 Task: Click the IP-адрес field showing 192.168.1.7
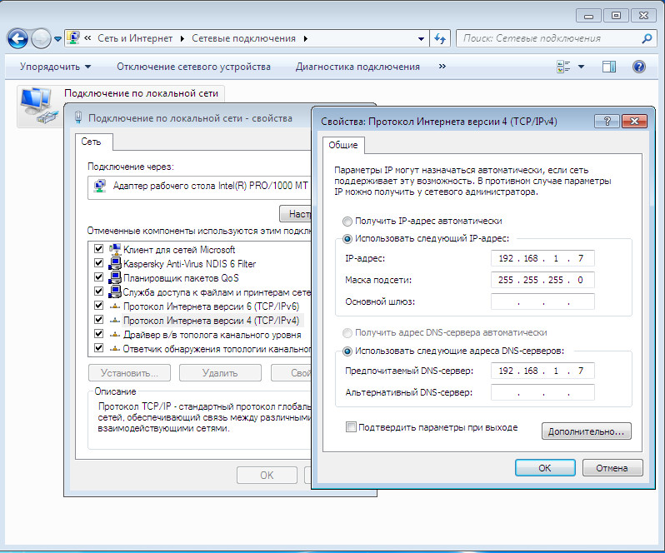pos(542,258)
